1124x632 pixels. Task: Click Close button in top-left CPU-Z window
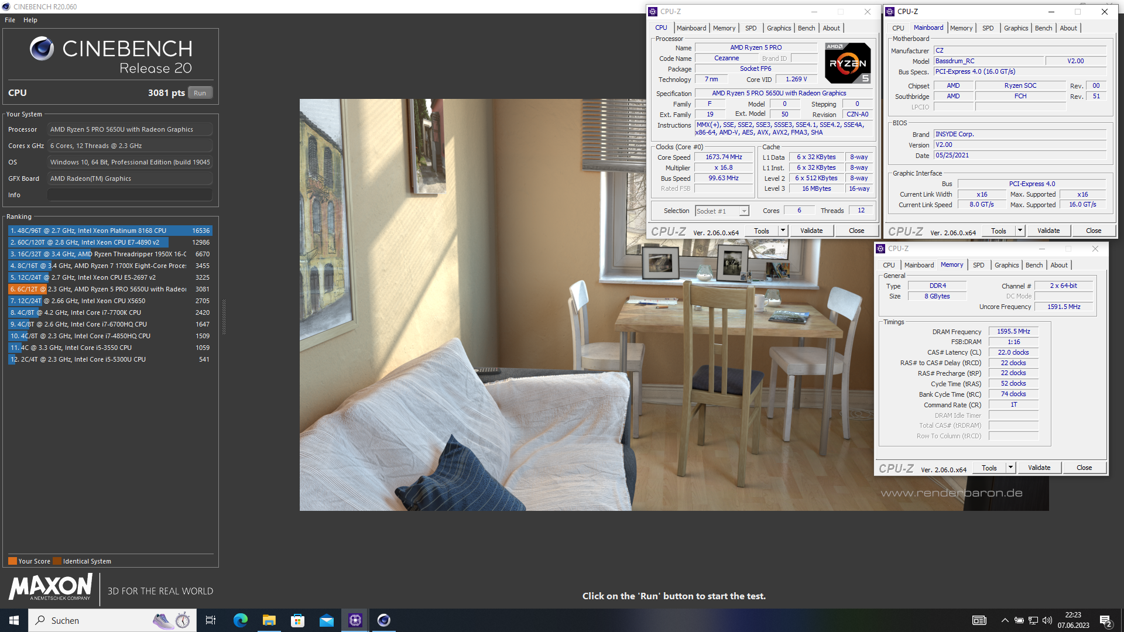tap(856, 231)
